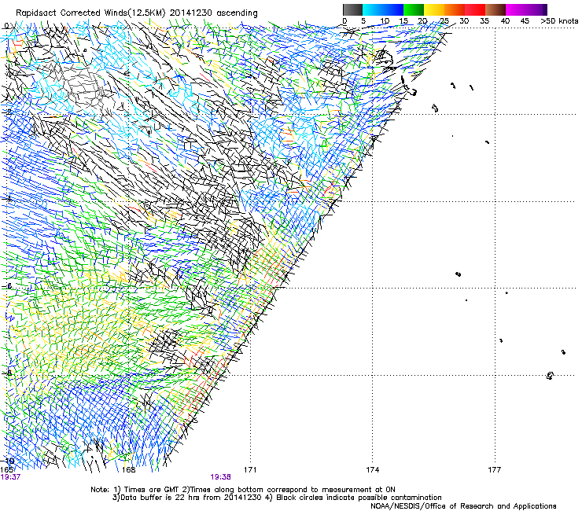Click the 'Times are GMT' note line
The height and width of the screenshot is (511, 582).
[243, 490]
